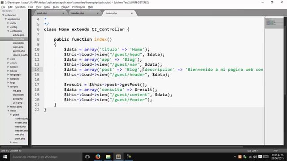287x161 pixels.
Task: Collapse the views folder
Action: pyautogui.click(x=8, y=110)
